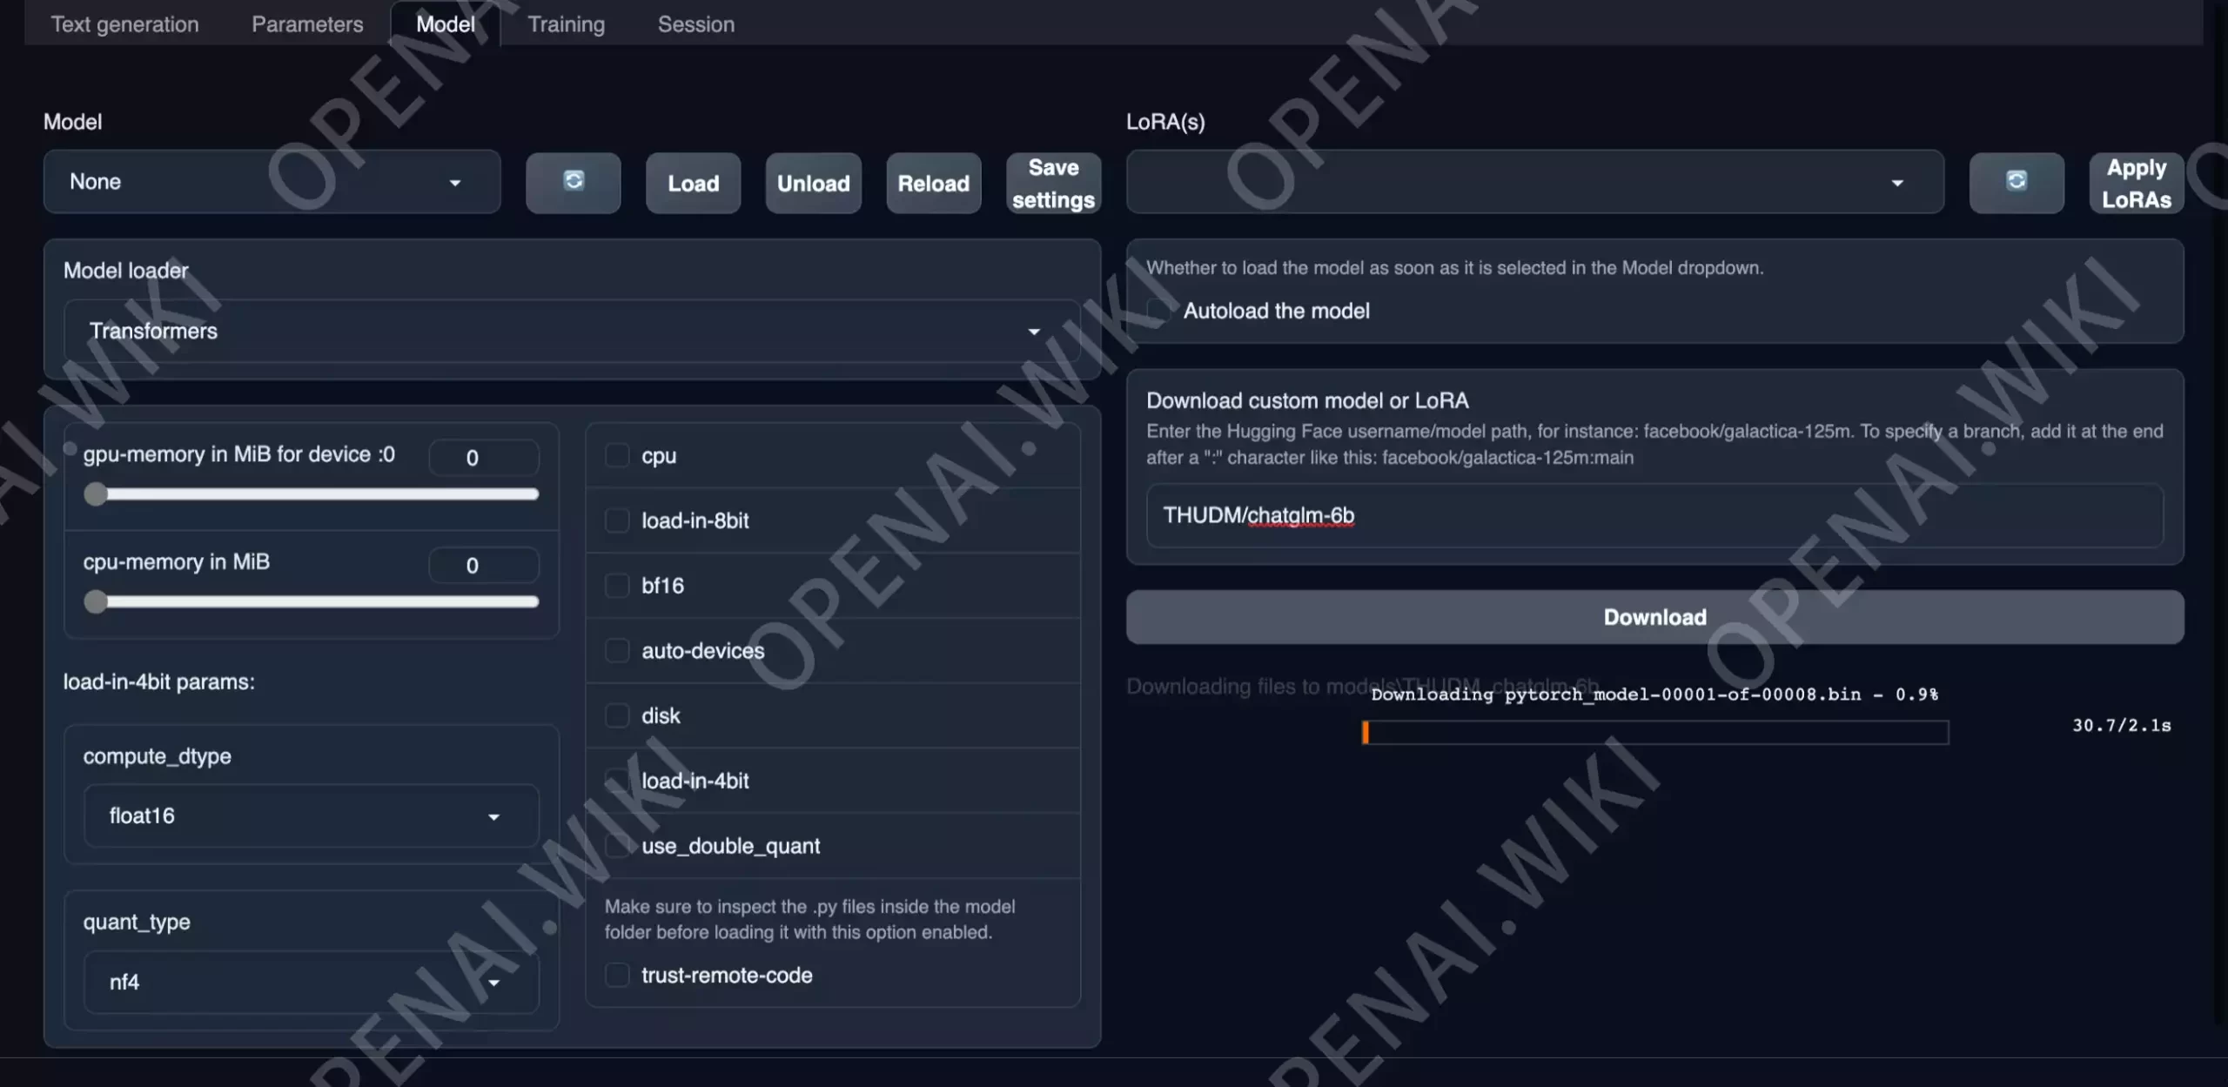Screen dimensions: 2228x1087
Task: Click the cpu-memory value number field
Action: pyautogui.click(x=484, y=566)
